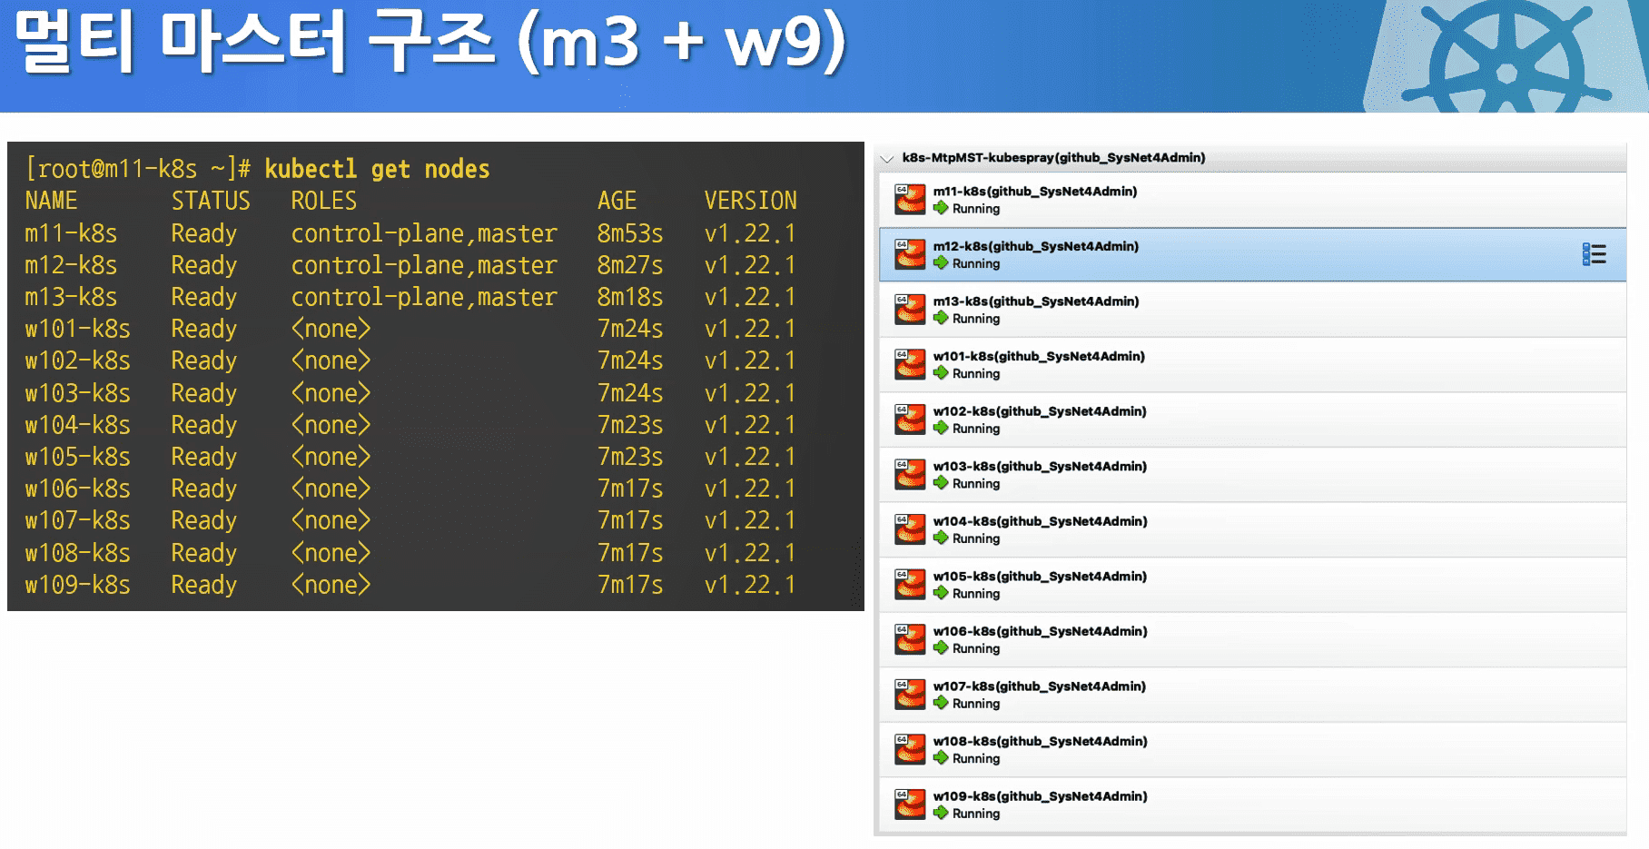
Task: Click the age value 8m18s in terminal
Action: [x=630, y=297]
